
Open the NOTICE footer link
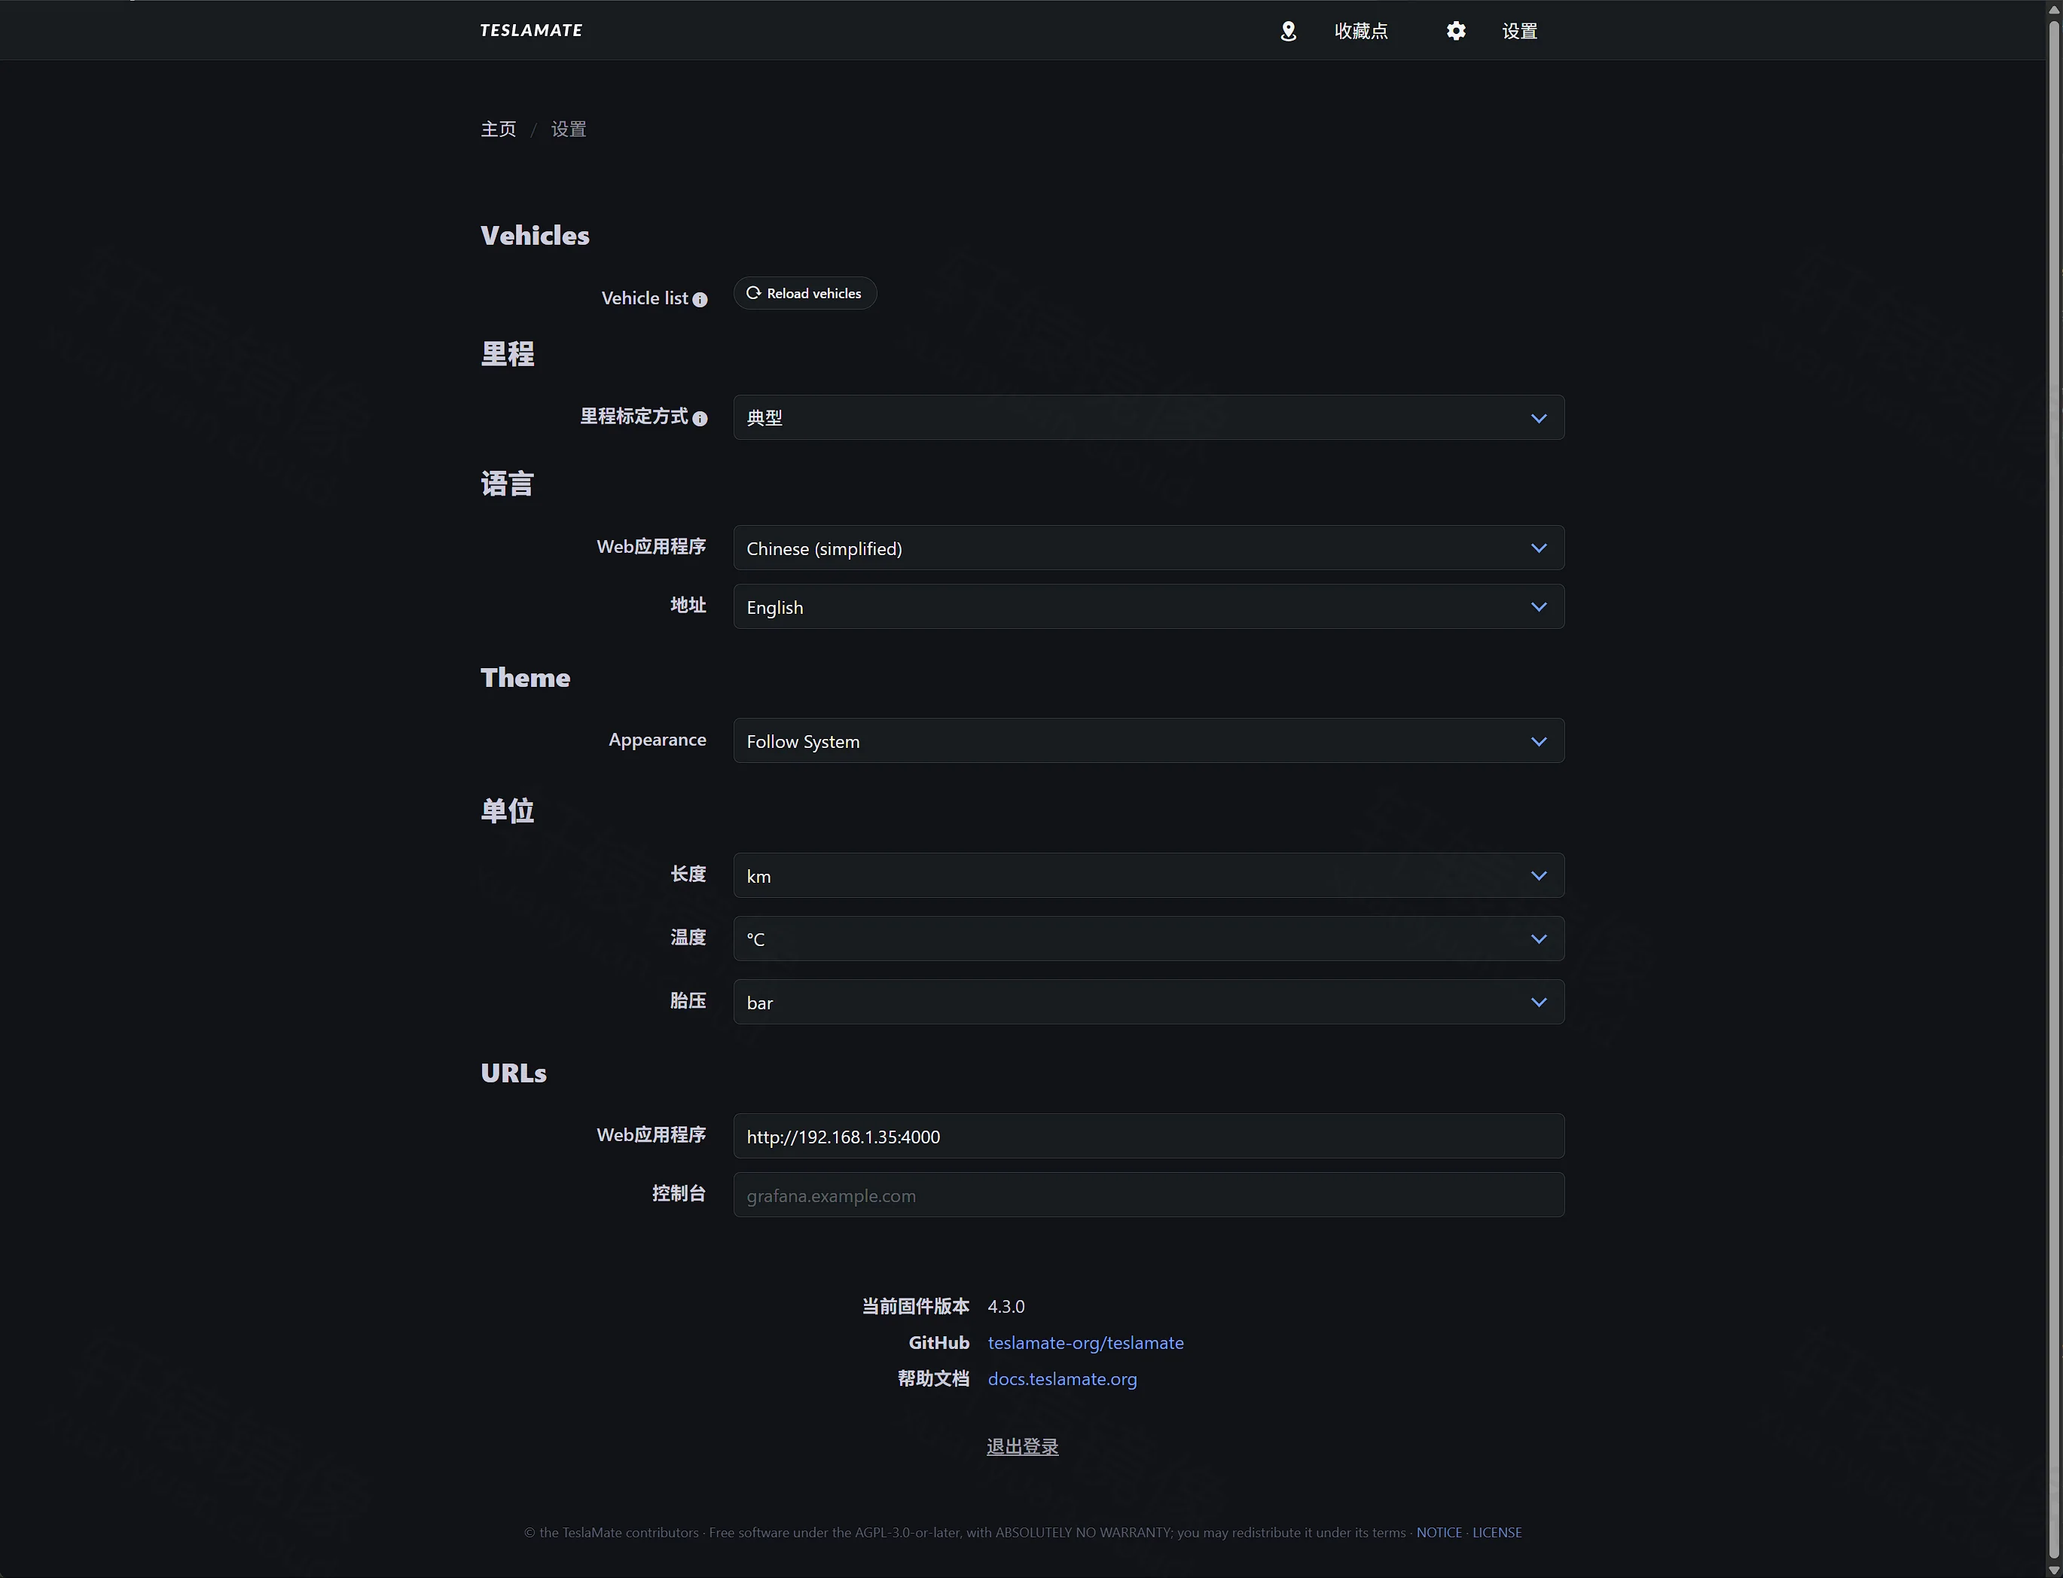point(1439,1532)
